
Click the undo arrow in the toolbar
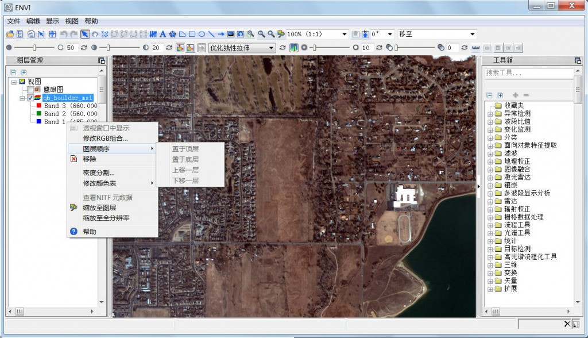[63, 34]
